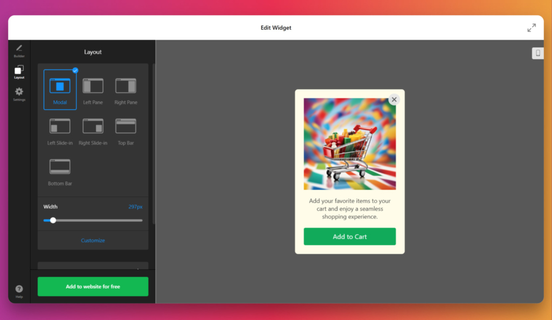
Task: Pick the Top Bar layout
Action: [x=126, y=131]
